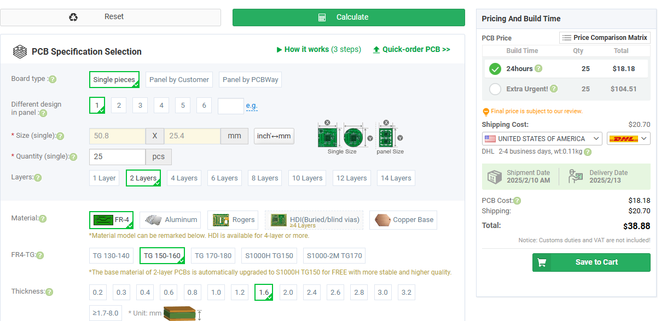Screen dimensions: 661x321
Task: Click the help icon beside Board type
Action: point(53,79)
